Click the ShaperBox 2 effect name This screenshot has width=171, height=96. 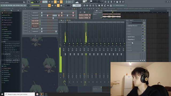[x=131, y=39]
